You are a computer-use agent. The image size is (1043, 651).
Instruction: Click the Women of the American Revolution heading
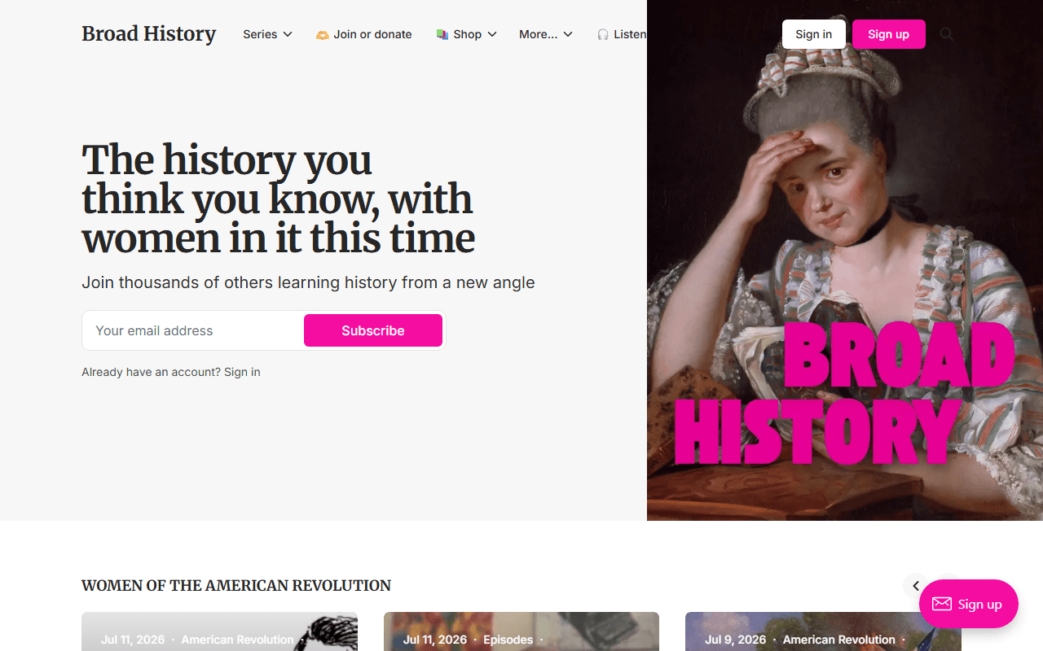click(x=236, y=586)
